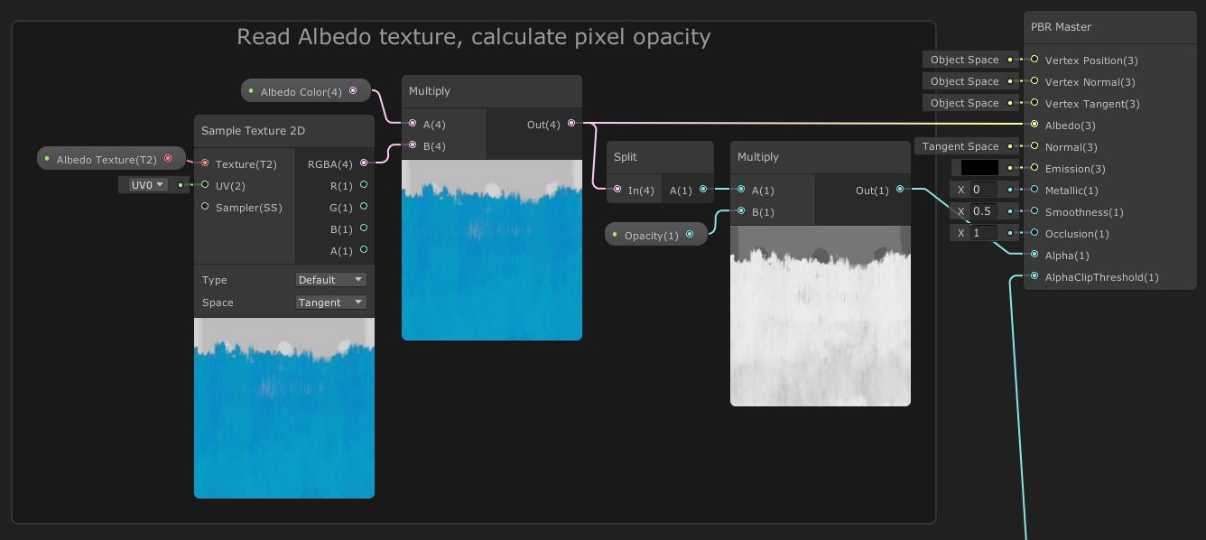Edit the Smoothness value field showing 0.5

[x=982, y=210]
